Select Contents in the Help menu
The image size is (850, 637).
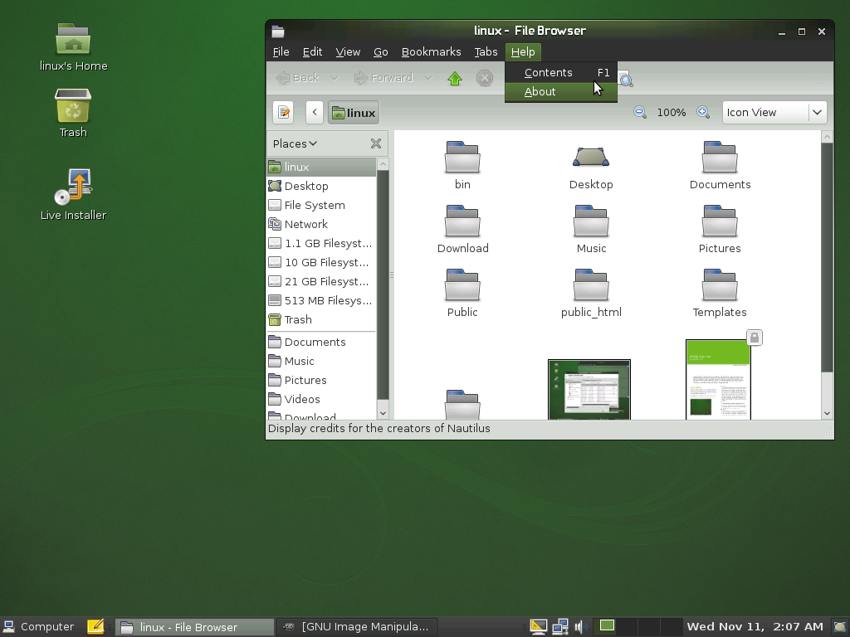548,73
